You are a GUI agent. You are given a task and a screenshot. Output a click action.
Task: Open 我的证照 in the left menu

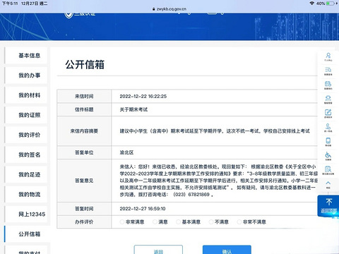(26, 115)
